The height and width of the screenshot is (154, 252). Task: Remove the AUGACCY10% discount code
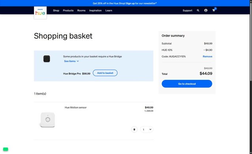[207, 57]
